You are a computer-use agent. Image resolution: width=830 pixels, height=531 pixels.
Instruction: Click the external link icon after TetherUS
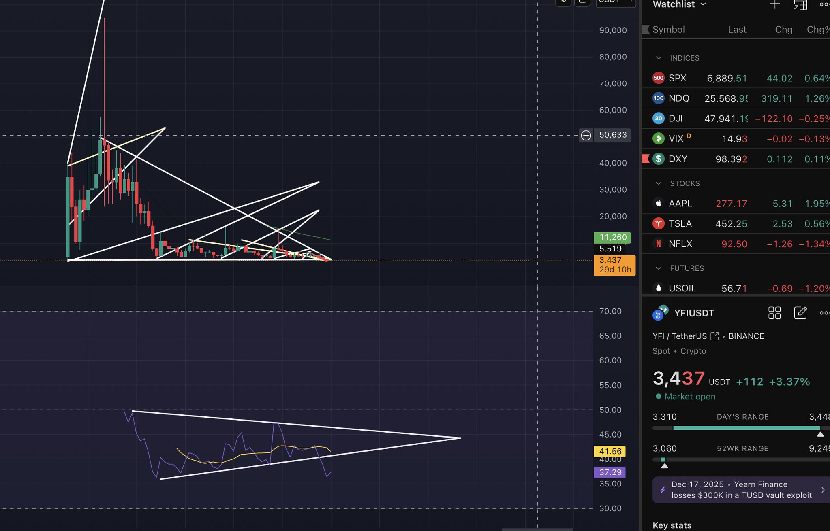[714, 336]
